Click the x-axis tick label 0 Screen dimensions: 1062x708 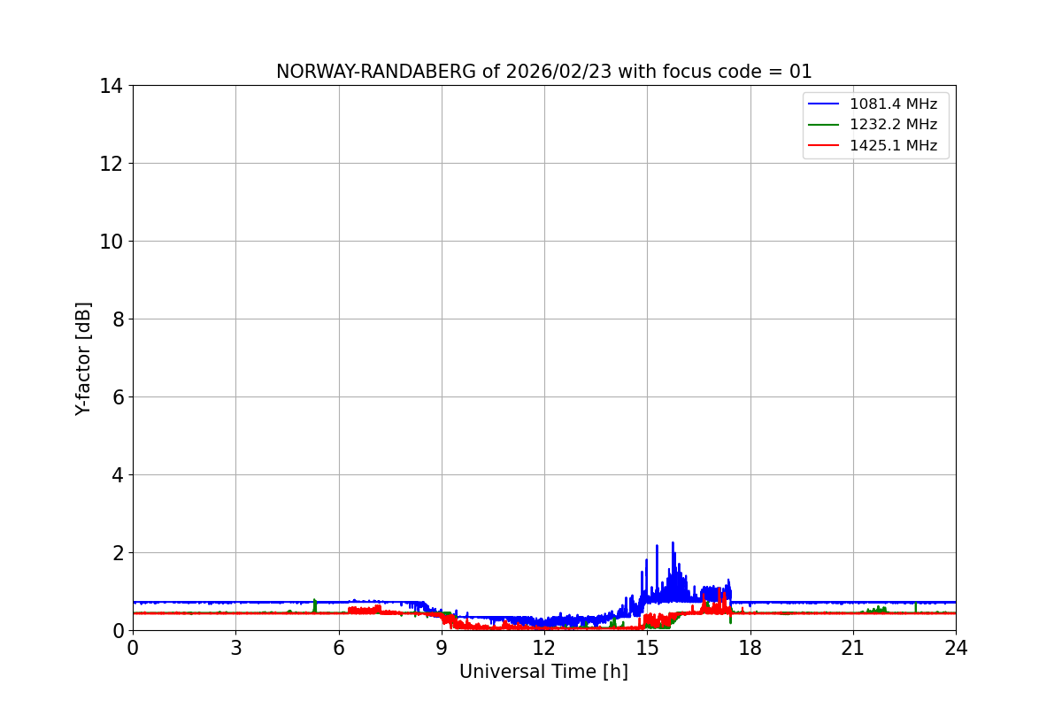click(133, 648)
